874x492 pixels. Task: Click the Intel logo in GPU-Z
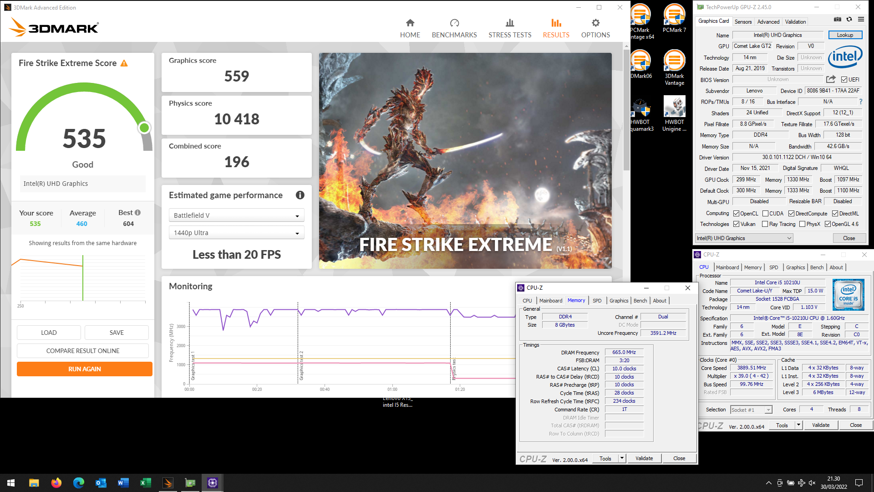coord(845,57)
